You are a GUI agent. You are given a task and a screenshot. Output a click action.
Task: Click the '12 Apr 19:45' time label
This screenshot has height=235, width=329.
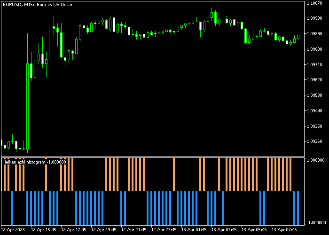104,229
